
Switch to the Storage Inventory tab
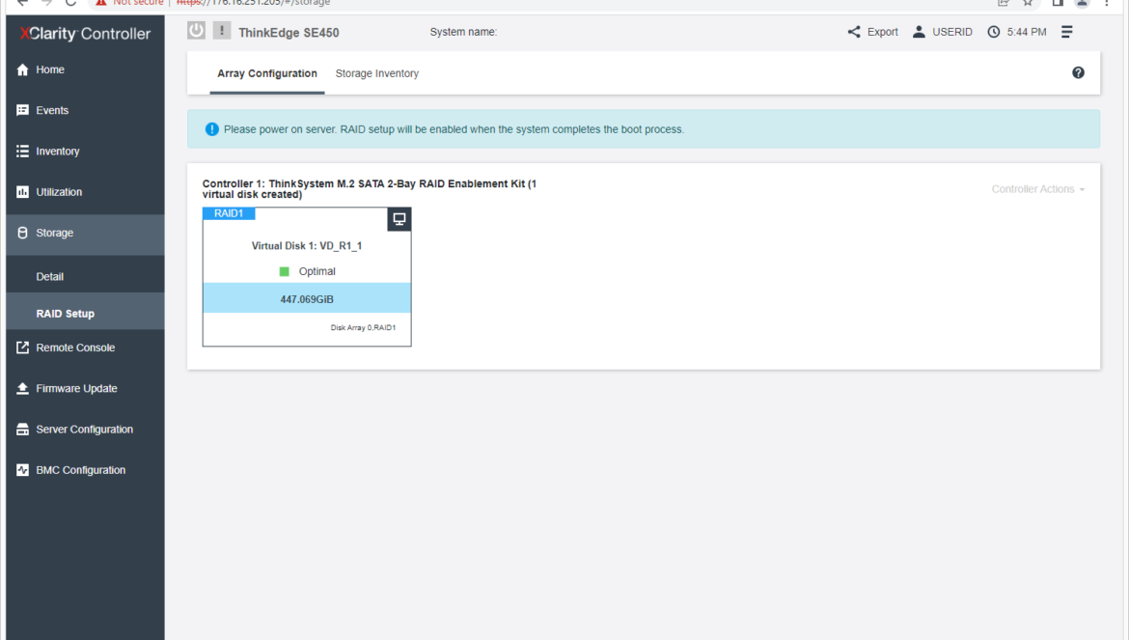[x=376, y=73]
